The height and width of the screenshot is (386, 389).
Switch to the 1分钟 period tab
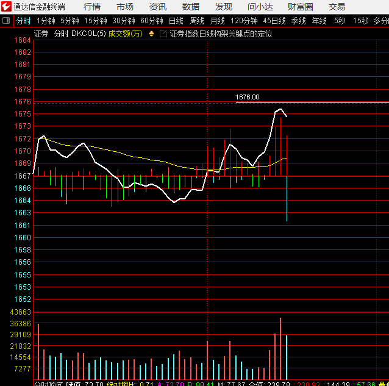(46, 21)
